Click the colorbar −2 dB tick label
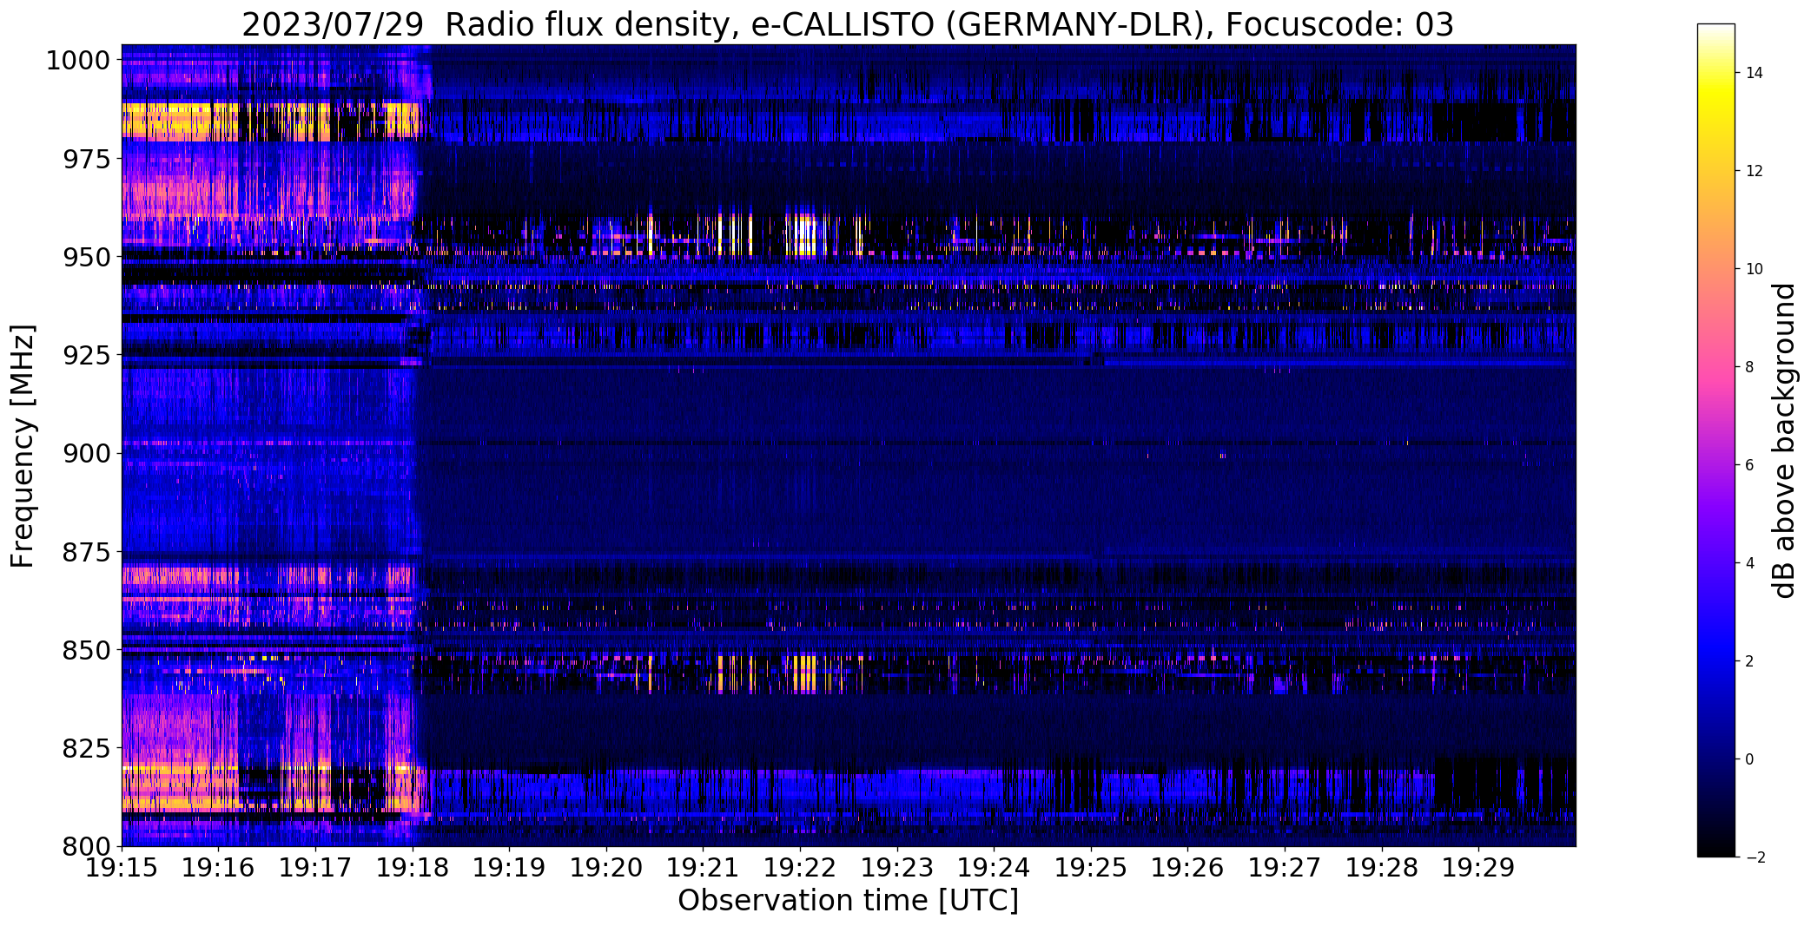Screen dimensions: 1811x926 (1755, 857)
